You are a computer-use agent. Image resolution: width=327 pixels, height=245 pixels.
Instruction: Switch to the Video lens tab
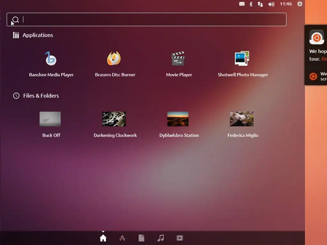tap(180, 238)
